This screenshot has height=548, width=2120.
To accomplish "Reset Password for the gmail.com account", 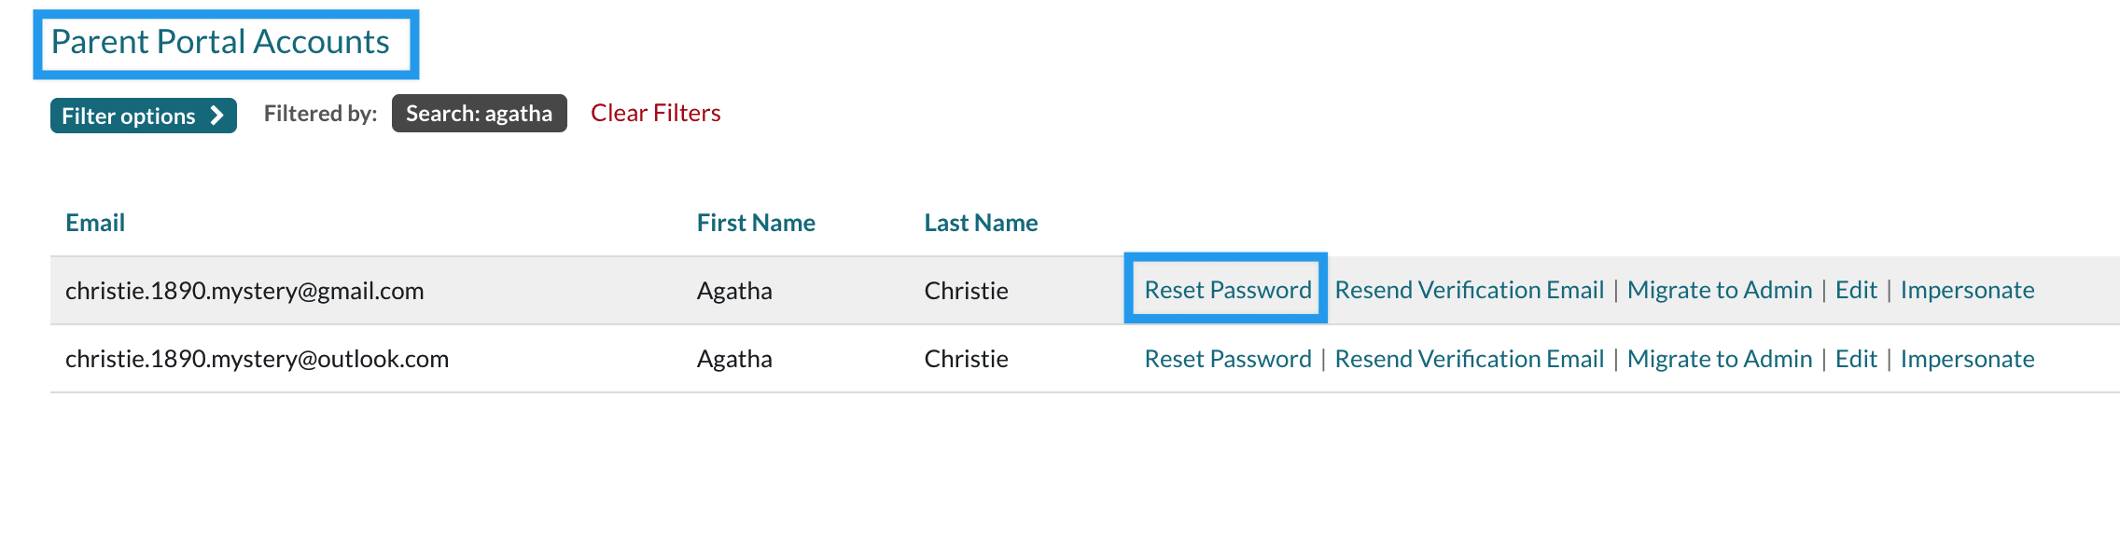I will coord(1228,290).
